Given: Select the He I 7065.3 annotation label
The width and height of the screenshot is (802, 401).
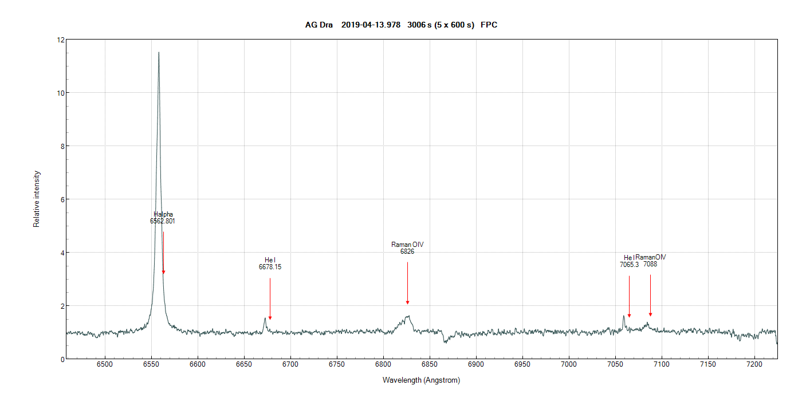Looking at the screenshot, I should pyautogui.click(x=629, y=261).
